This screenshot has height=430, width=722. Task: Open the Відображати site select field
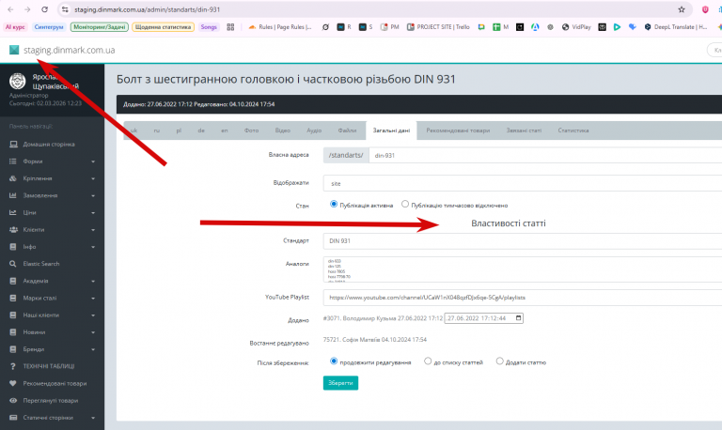pos(523,183)
